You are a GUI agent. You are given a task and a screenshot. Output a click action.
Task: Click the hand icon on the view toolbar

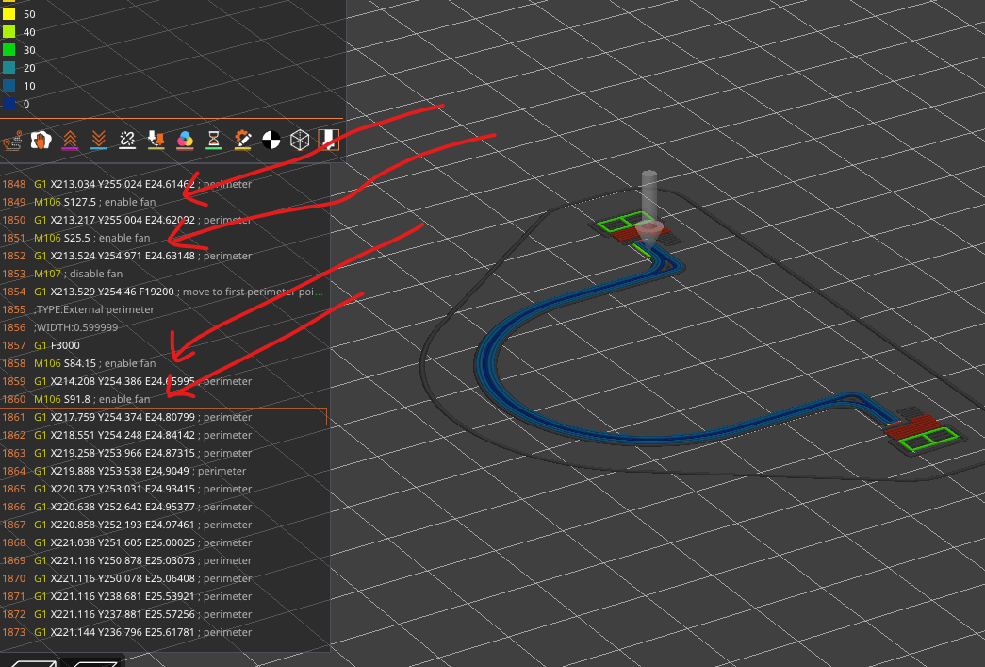(40, 140)
